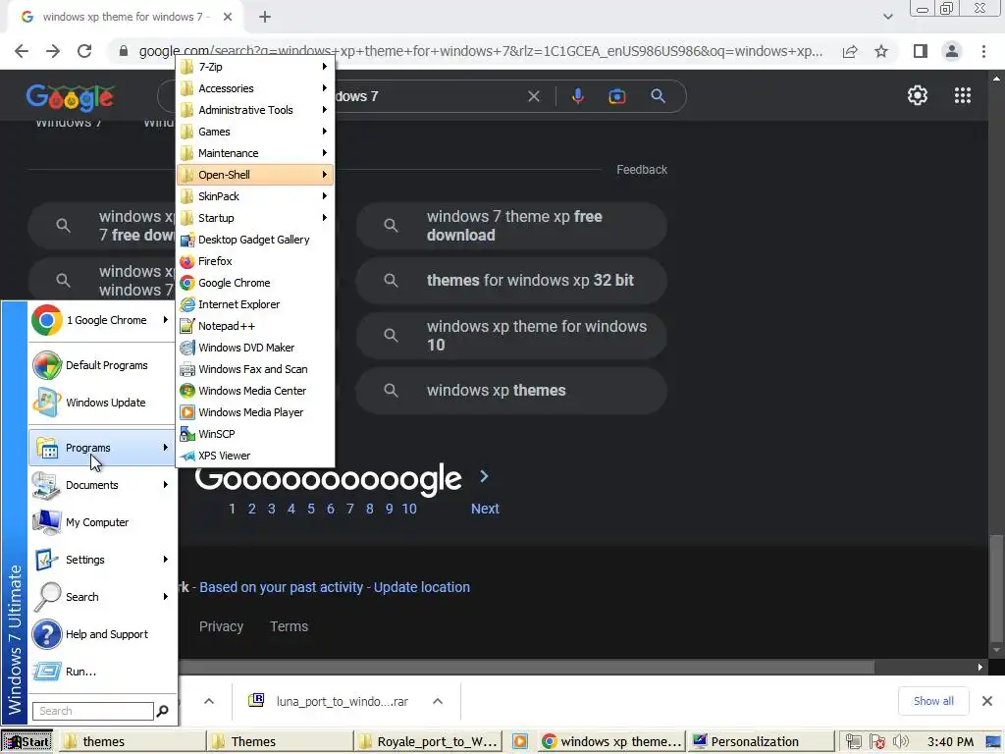Go to results page 10
1005x754 pixels.
409,509
